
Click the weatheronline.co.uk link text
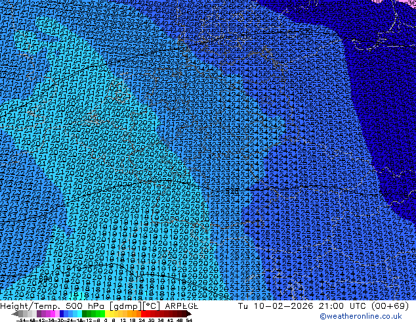pos(361,316)
